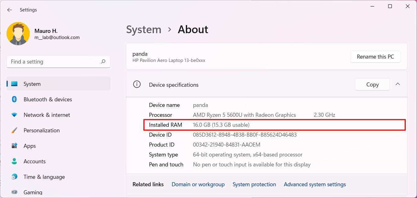
Task: Open Advanced system settings
Action: (x=315, y=184)
